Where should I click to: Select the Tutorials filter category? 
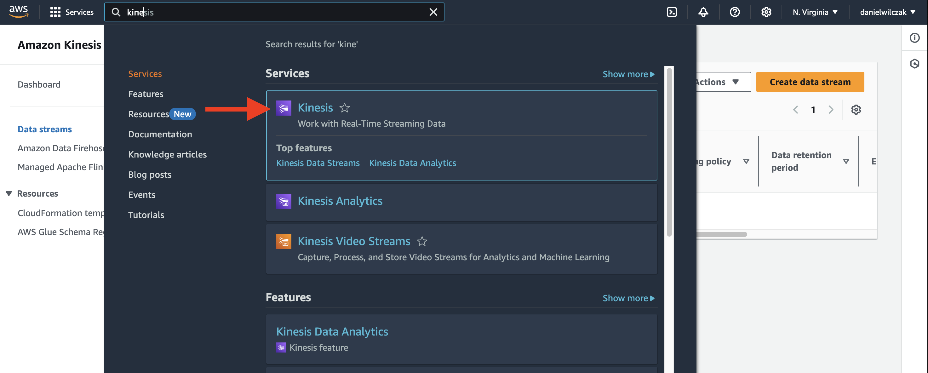(x=146, y=215)
